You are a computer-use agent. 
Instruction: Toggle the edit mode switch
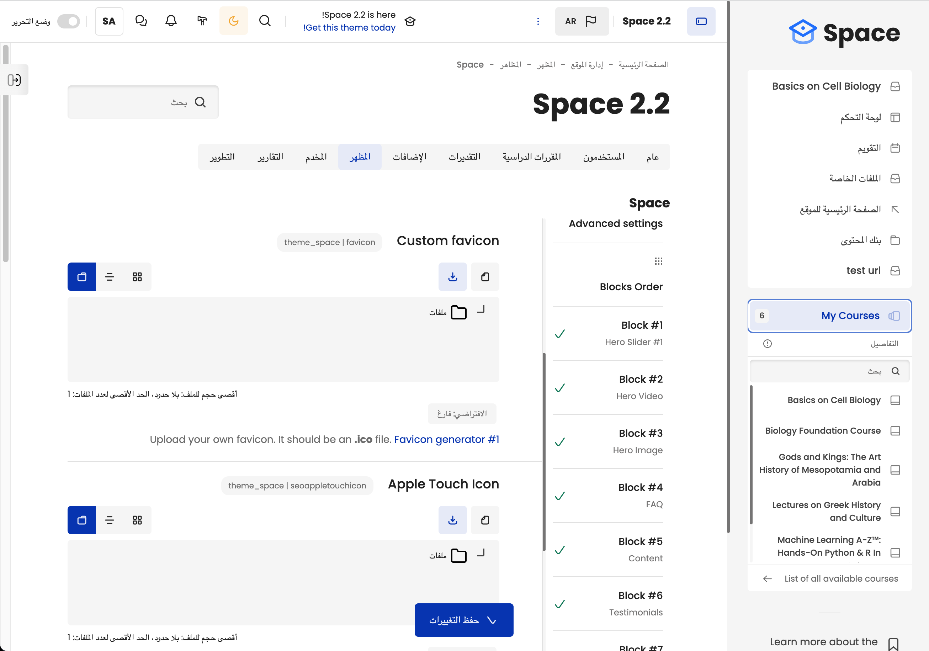coord(68,21)
